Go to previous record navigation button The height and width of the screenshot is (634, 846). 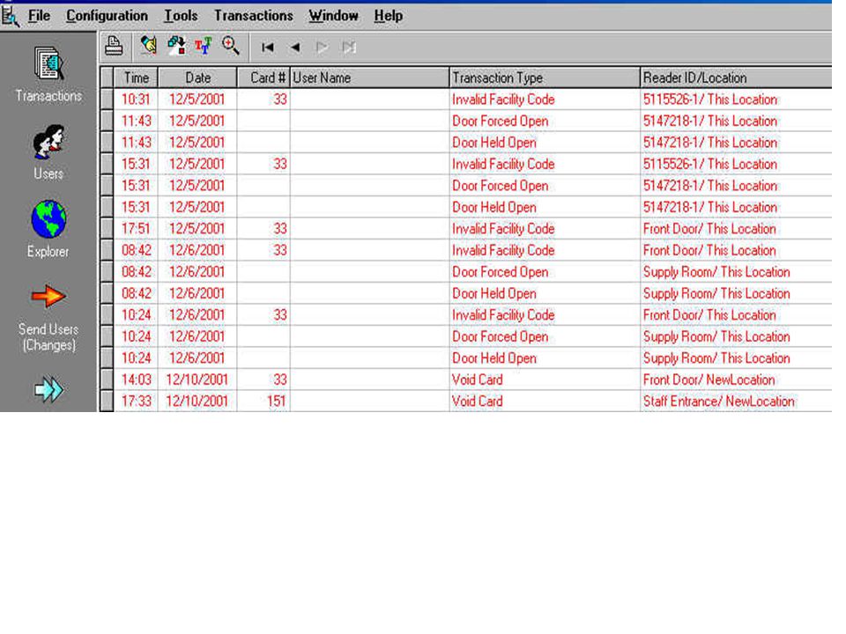click(x=295, y=48)
